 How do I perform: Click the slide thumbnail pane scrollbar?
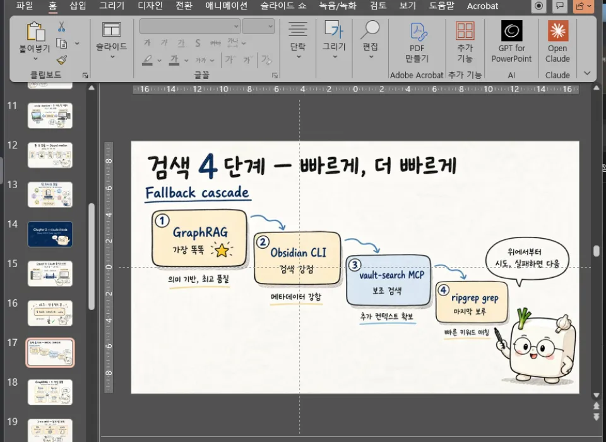92,256
